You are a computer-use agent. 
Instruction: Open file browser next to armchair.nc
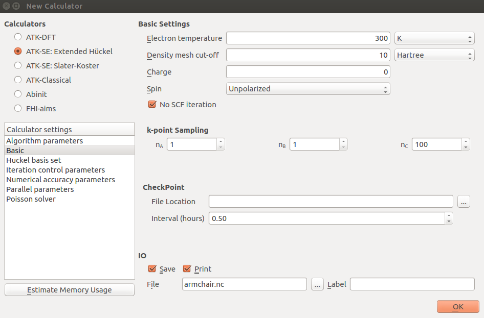[x=317, y=284]
